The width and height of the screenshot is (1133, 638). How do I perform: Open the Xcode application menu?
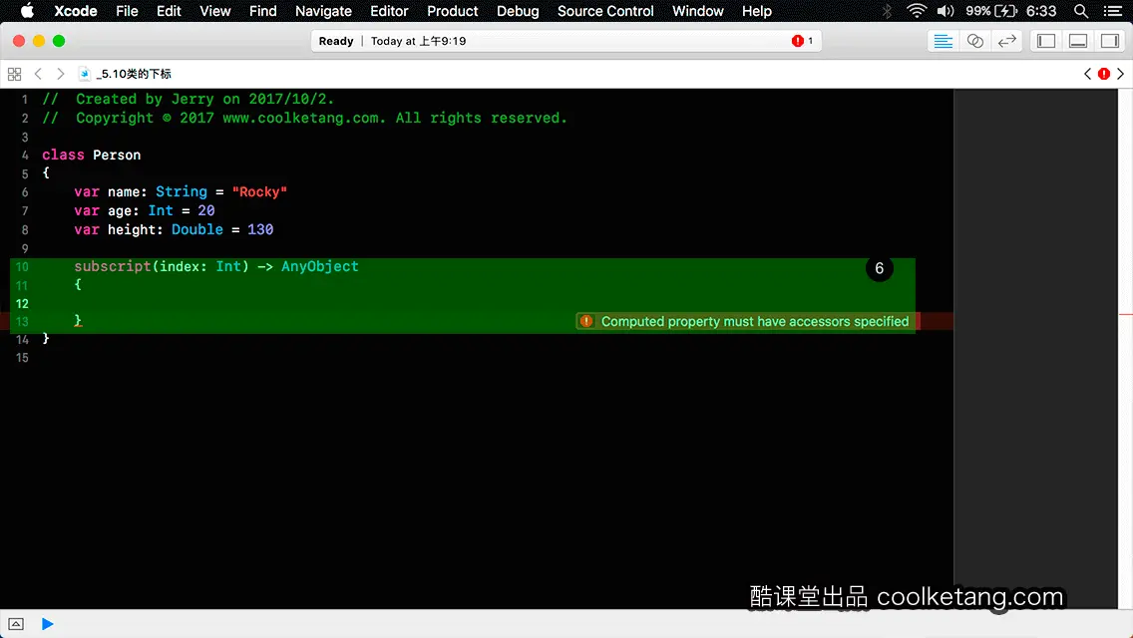75,11
